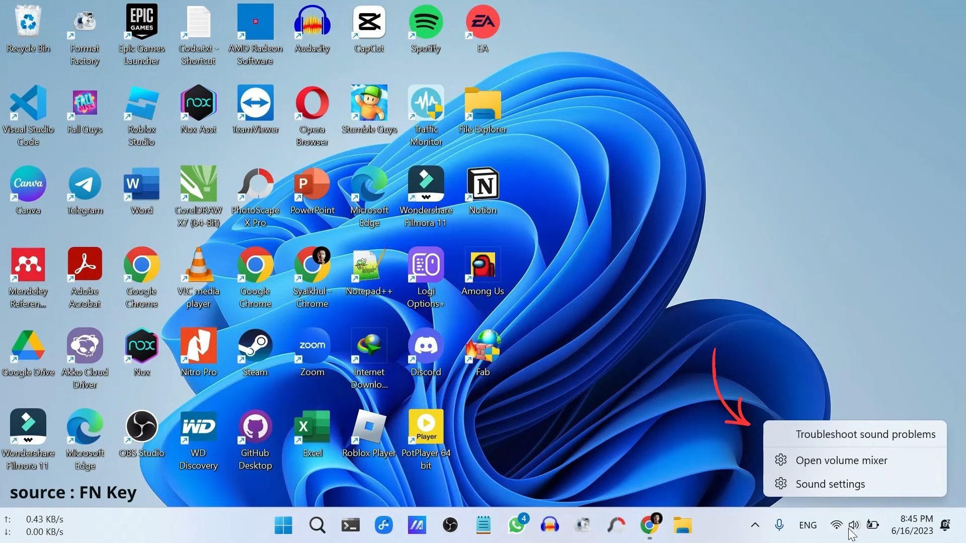Select the Discord desktop icon

point(426,352)
